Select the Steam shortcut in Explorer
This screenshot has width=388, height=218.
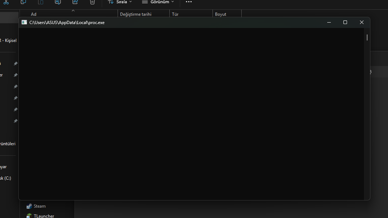pos(36,206)
